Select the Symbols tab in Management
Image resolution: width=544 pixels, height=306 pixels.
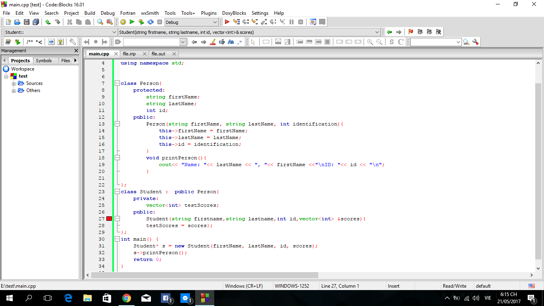tap(43, 61)
